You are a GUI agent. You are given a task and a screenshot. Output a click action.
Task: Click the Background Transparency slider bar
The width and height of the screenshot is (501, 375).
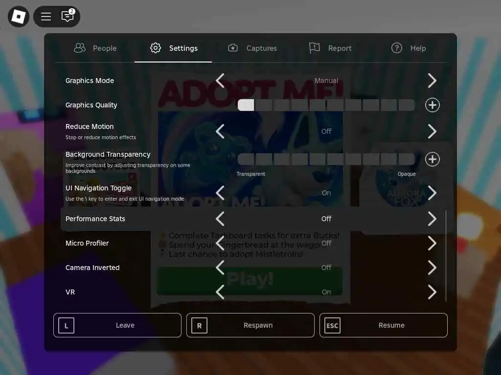pos(326,159)
